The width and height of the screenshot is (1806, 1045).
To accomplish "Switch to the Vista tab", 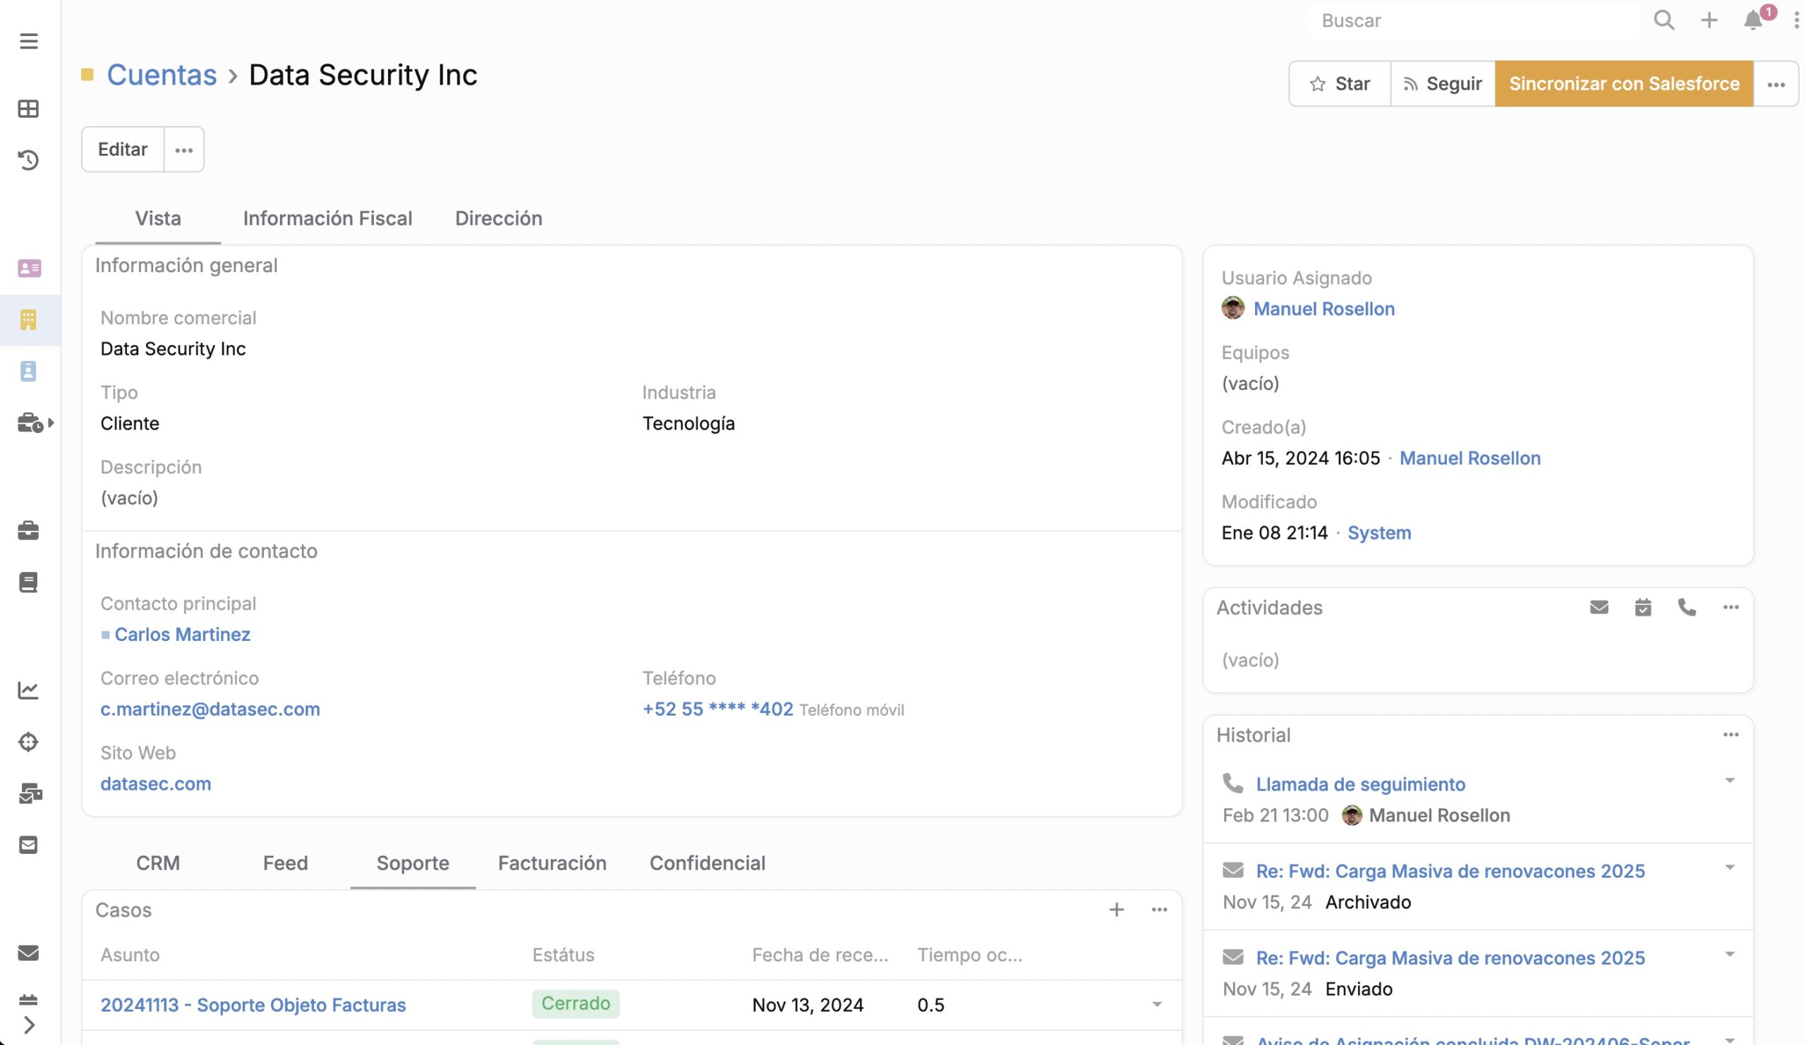I will [159, 219].
